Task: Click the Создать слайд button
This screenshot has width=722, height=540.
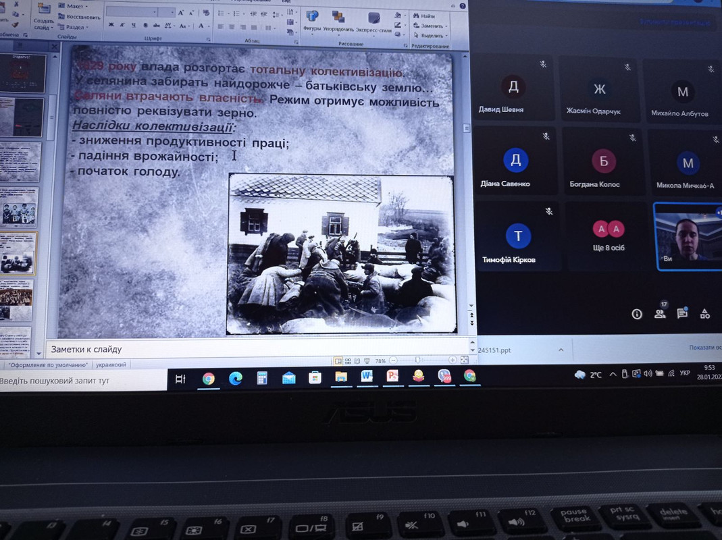Action: tap(43, 18)
